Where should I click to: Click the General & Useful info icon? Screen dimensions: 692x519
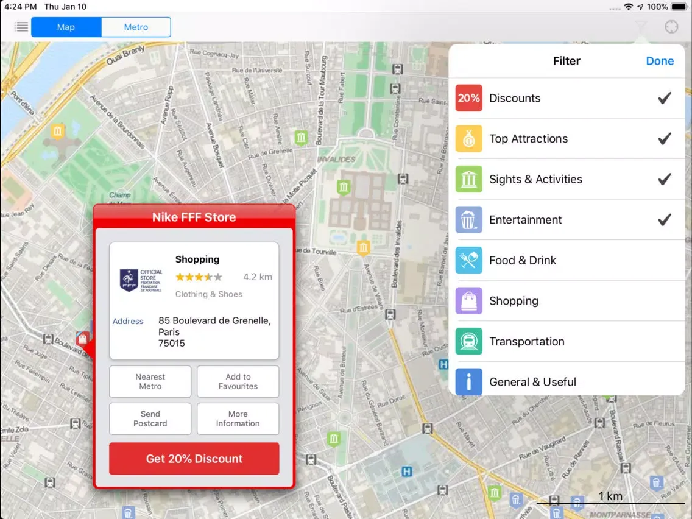pyautogui.click(x=468, y=382)
